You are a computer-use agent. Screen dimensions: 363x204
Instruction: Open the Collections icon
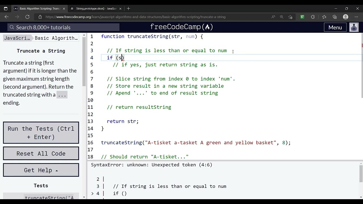(335, 17)
